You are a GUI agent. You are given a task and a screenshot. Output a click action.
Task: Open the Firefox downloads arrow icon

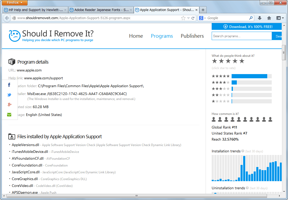pyautogui.click(x=259, y=18)
